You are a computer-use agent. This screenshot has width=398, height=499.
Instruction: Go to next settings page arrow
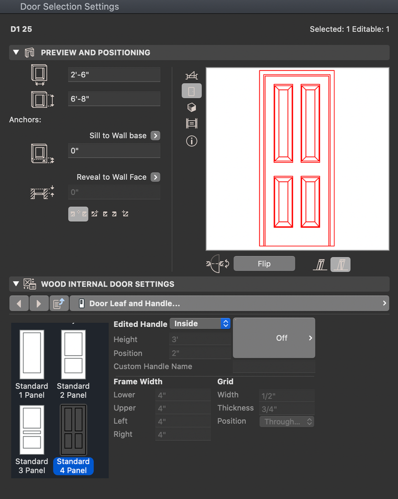(39, 304)
